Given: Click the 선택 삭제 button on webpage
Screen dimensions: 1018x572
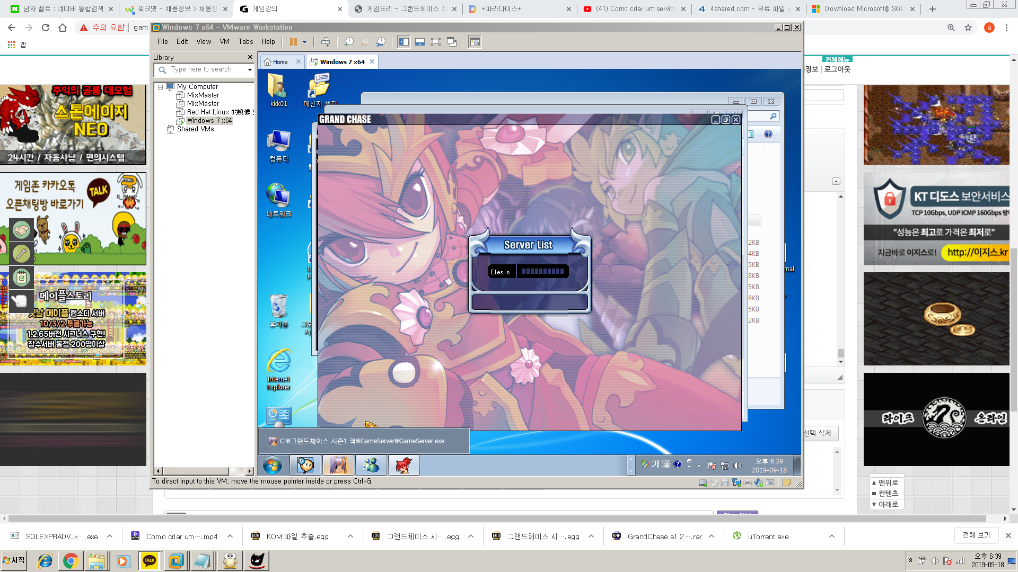Looking at the screenshot, I should tap(818, 433).
